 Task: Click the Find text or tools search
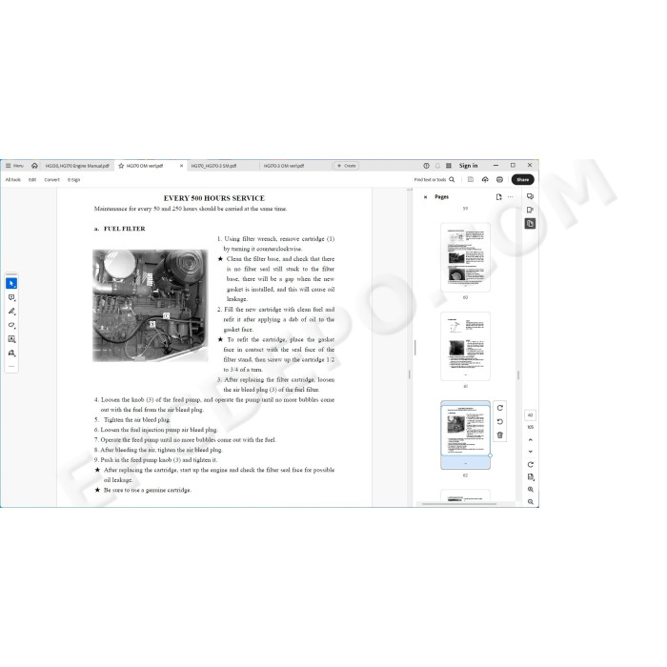[435, 179]
